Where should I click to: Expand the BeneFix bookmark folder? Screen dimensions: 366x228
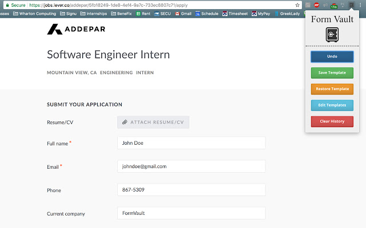(121, 14)
